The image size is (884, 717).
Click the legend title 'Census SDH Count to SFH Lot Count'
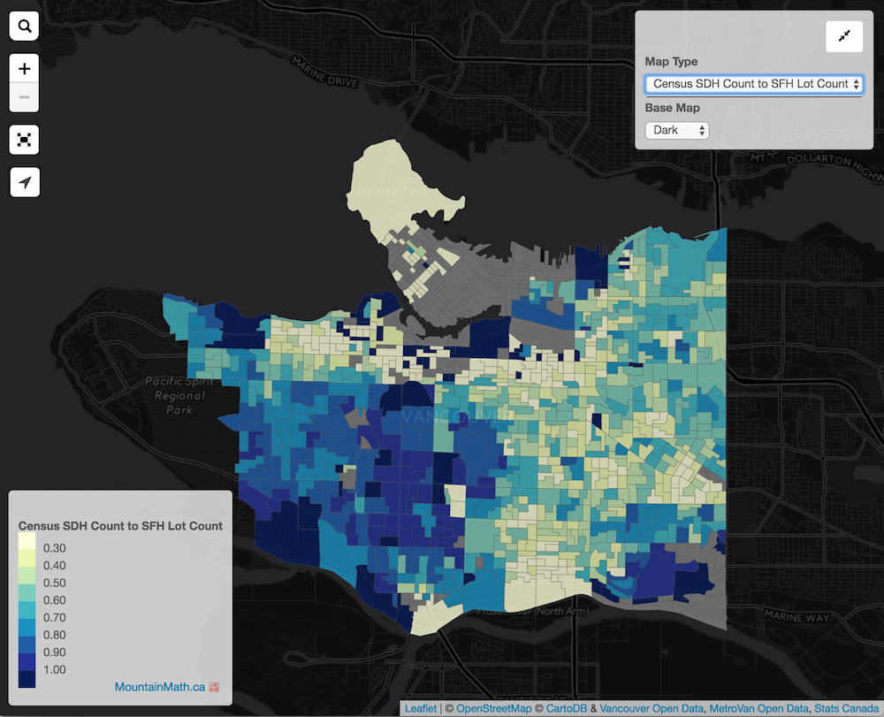[120, 526]
